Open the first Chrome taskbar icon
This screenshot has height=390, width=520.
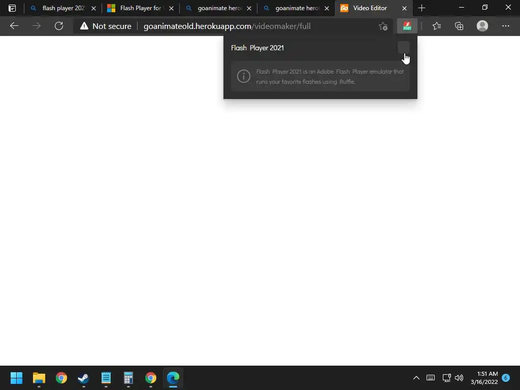[61, 378]
